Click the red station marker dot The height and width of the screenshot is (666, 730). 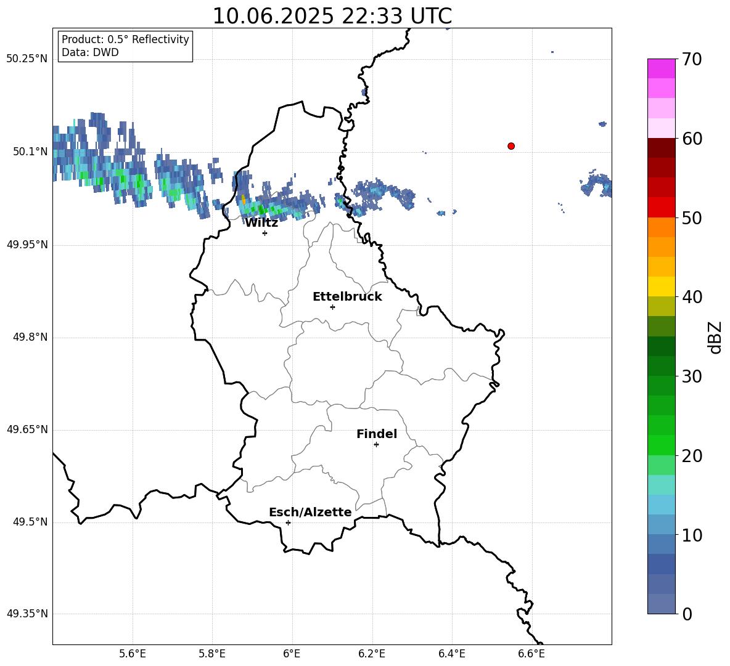click(511, 146)
